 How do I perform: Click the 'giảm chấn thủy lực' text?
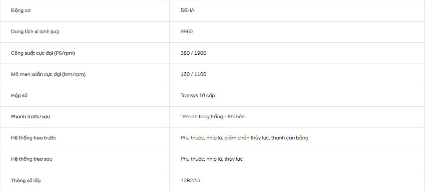pyautogui.click(x=247, y=138)
